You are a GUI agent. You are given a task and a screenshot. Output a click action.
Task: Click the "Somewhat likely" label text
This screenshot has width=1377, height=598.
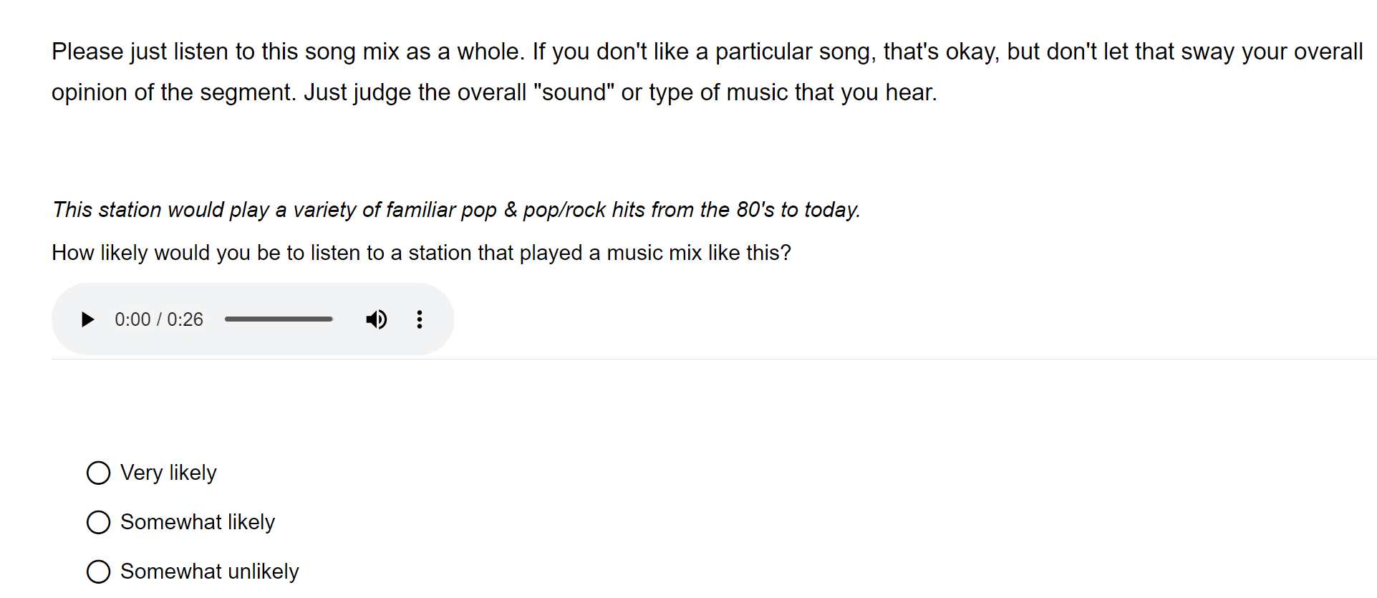pyautogui.click(x=198, y=522)
